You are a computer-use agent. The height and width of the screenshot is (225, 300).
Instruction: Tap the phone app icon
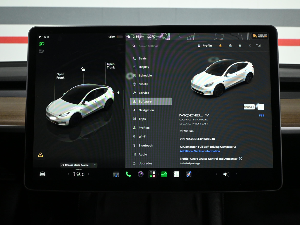[x=128, y=174]
